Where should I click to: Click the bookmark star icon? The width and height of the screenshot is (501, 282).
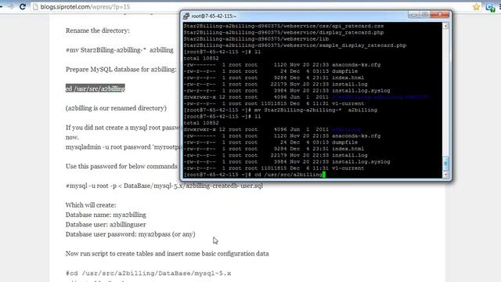pos(477,7)
